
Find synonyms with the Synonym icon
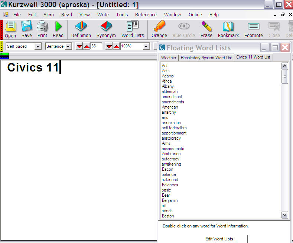click(x=106, y=29)
